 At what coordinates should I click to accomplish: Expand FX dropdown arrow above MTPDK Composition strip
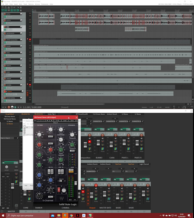(x=87, y=119)
